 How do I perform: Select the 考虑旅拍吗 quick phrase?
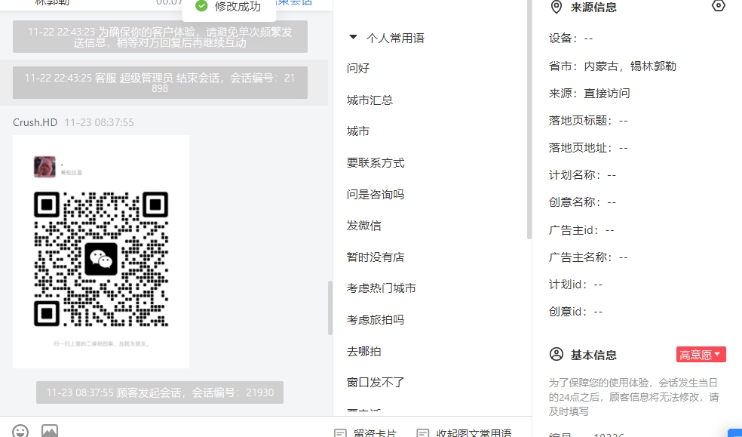(x=376, y=319)
